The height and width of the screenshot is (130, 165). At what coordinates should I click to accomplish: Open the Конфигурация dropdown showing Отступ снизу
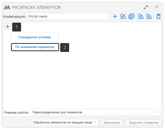(68, 16)
